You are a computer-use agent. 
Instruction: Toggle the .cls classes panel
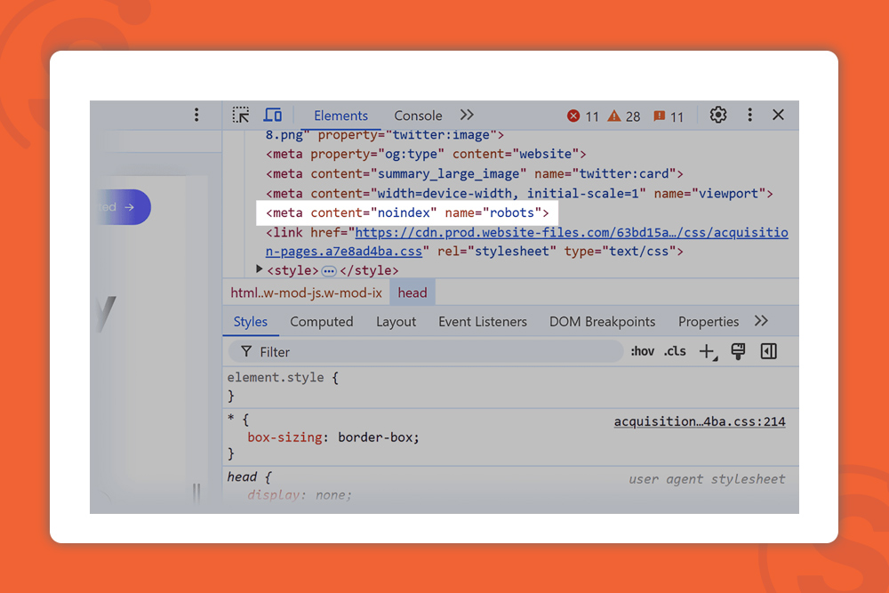675,351
